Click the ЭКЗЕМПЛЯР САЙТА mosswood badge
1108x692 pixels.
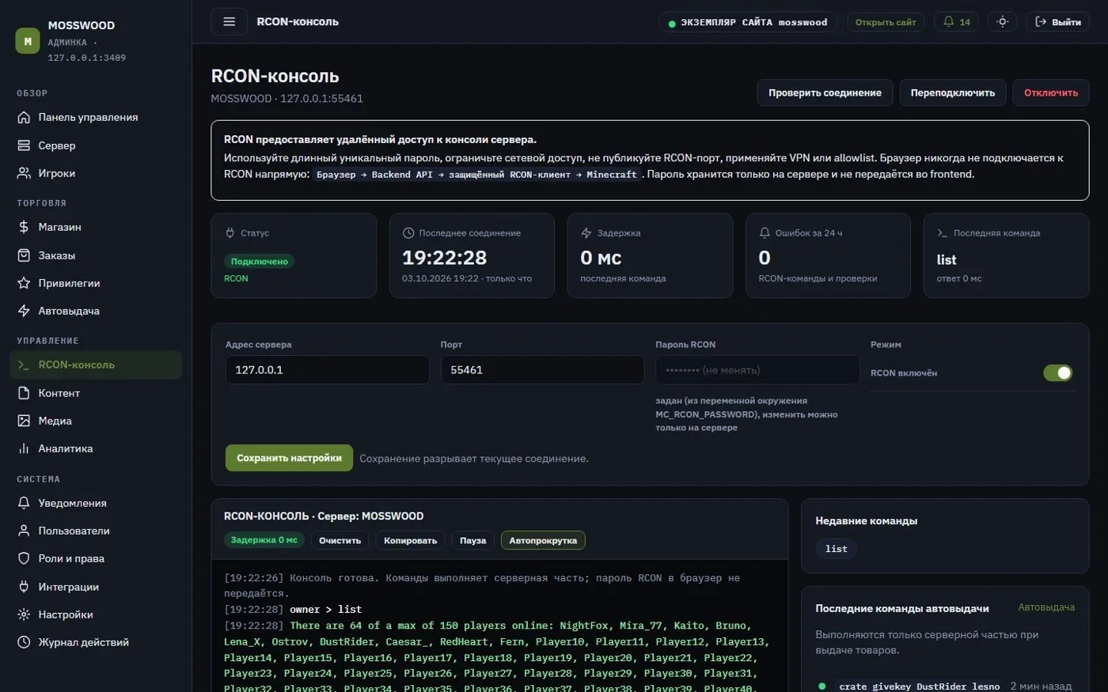tap(748, 22)
